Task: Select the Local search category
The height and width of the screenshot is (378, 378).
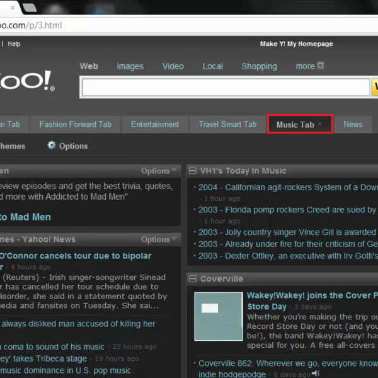Action: point(213,66)
